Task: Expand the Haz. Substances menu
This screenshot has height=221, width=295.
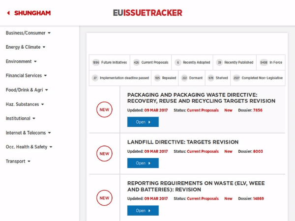Action: tap(25, 104)
